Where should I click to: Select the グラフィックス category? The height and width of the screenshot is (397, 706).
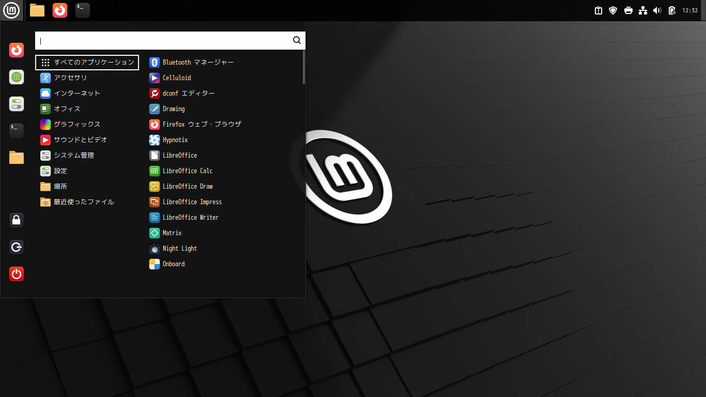click(x=87, y=124)
